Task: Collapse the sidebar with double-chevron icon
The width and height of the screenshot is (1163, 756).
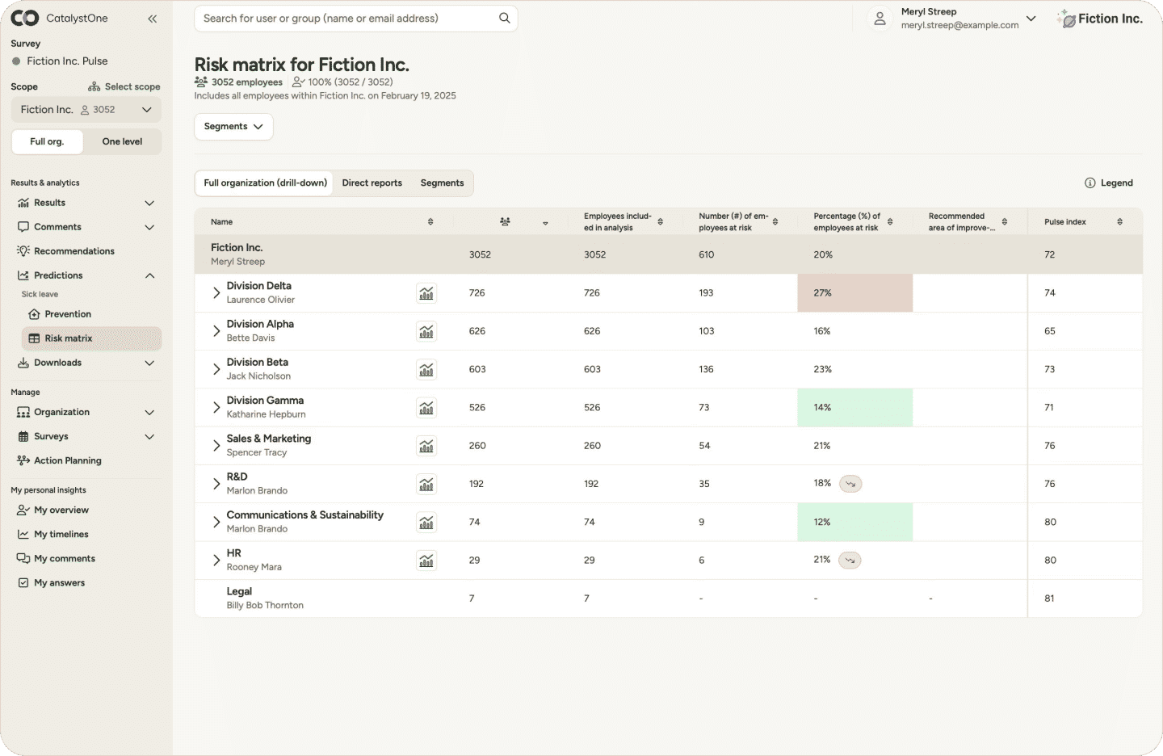Action: pos(153,19)
